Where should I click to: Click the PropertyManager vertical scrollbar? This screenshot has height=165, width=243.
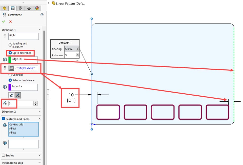(x=44, y=98)
